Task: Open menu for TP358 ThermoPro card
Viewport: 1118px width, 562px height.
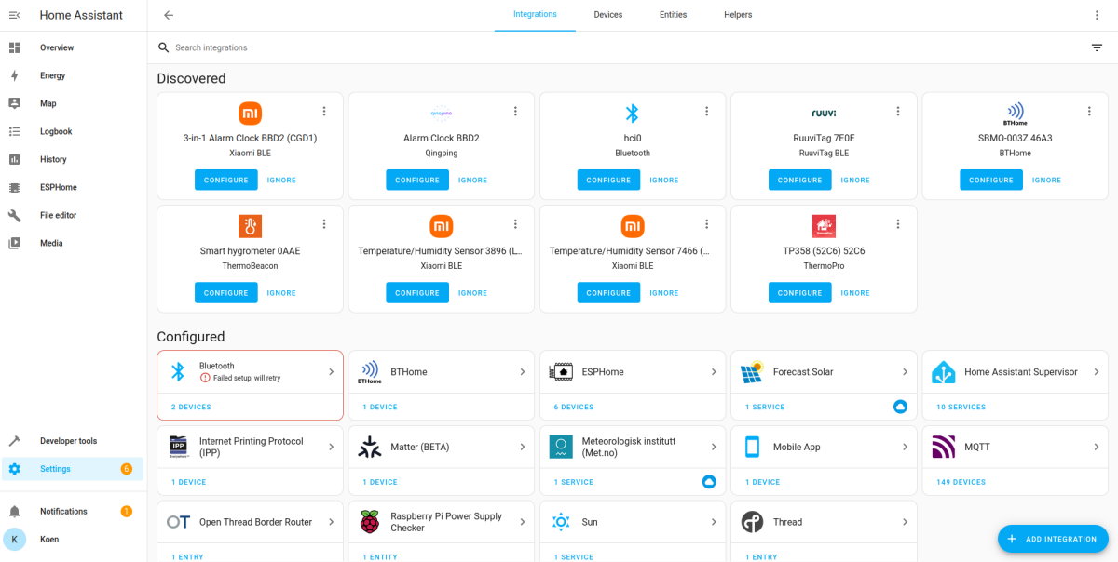Action: point(898,223)
